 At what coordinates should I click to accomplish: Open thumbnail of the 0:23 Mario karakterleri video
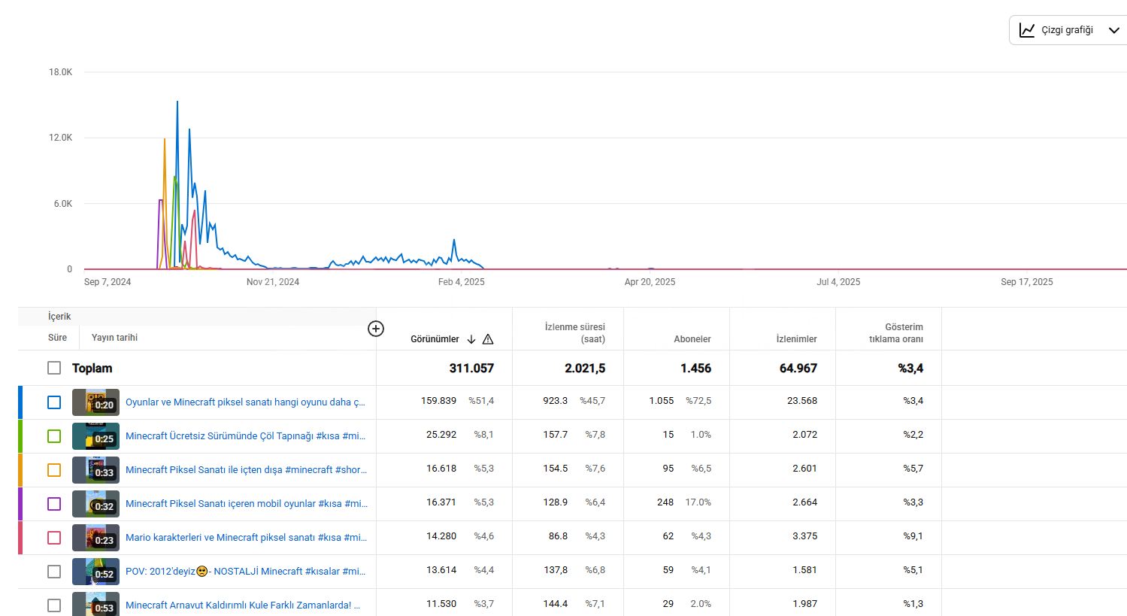tap(95, 538)
